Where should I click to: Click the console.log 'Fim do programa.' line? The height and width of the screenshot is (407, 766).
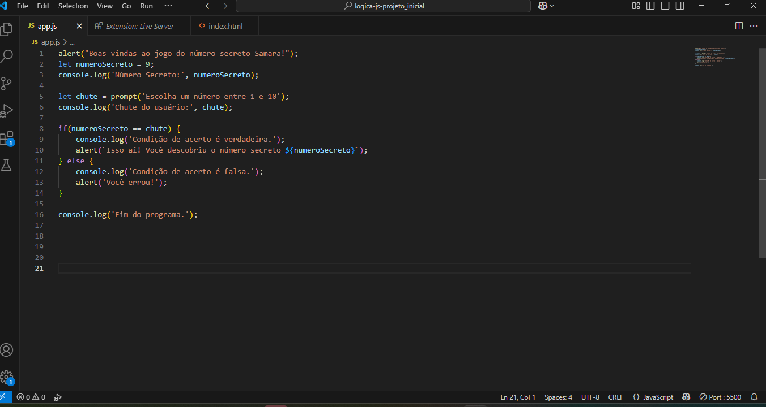(x=128, y=215)
